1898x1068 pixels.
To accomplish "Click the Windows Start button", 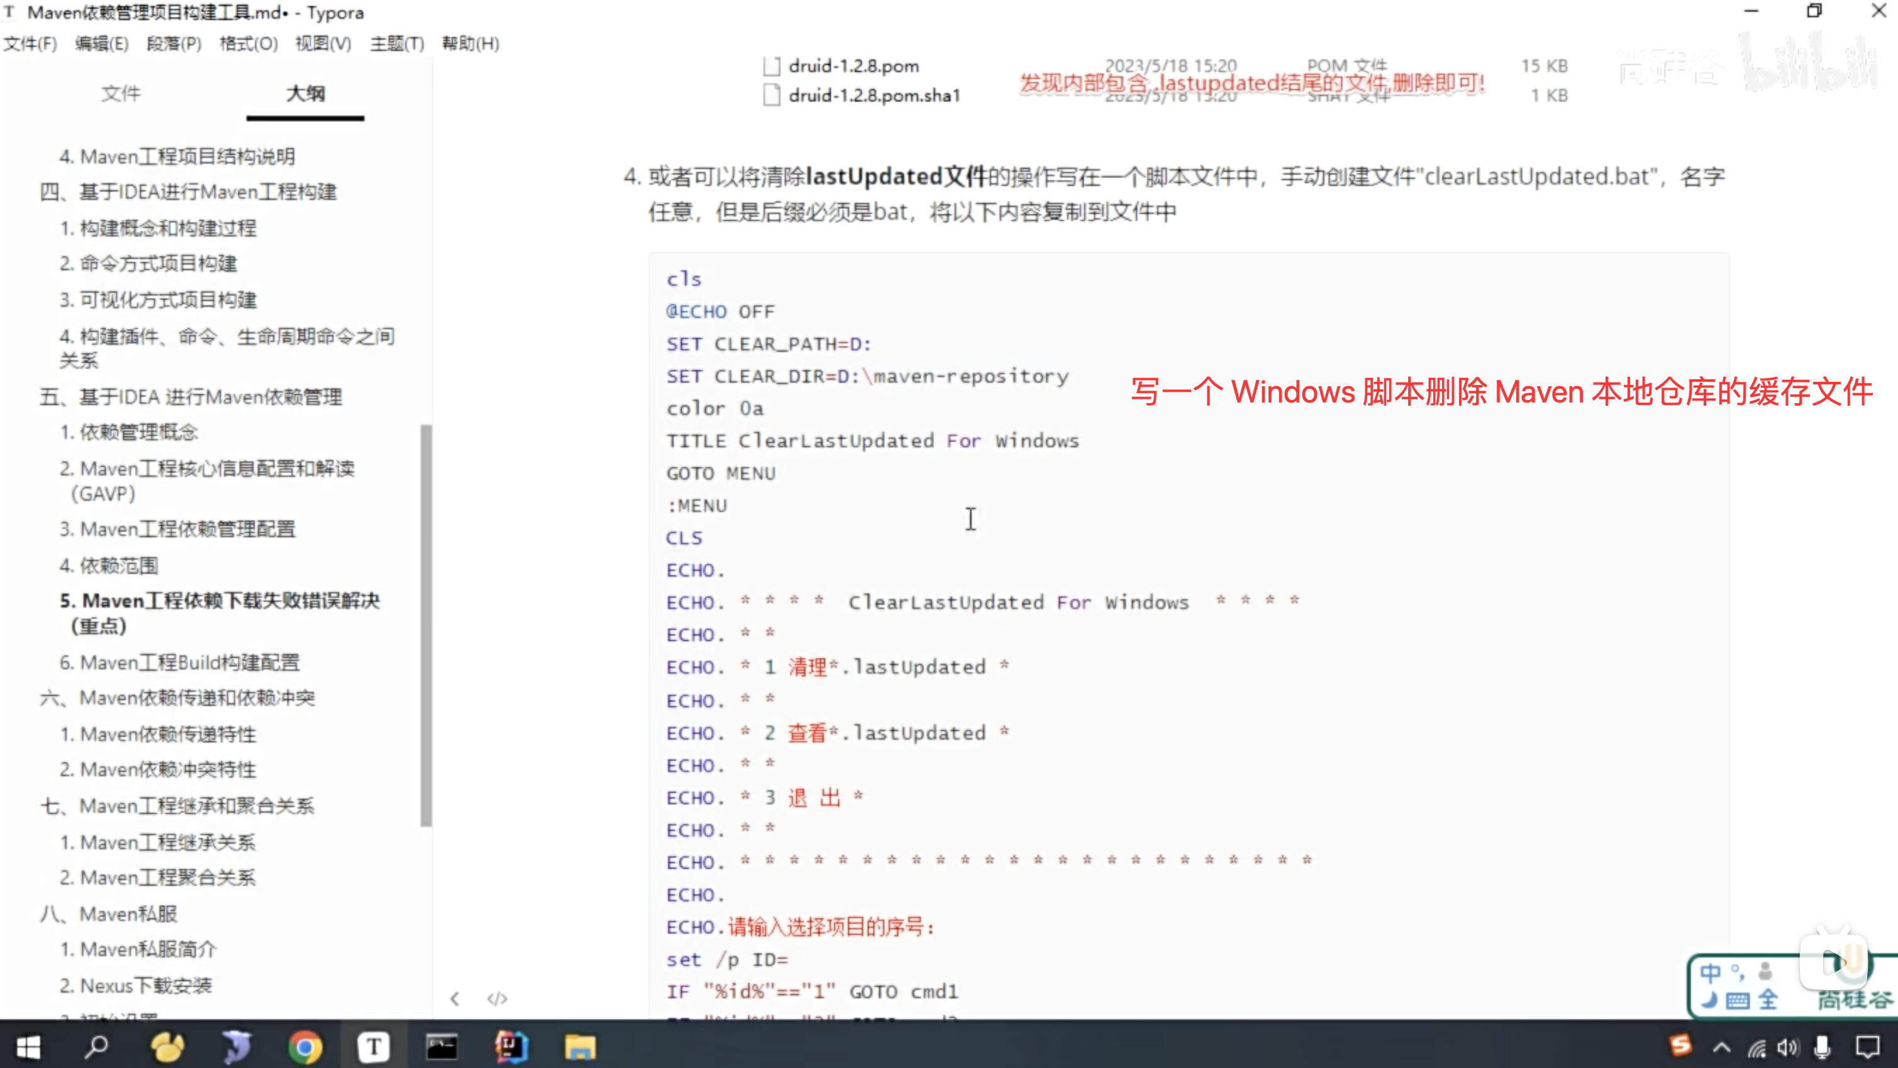I will click(28, 1047).
